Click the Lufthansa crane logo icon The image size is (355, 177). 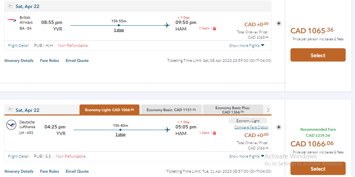point(11,125)
